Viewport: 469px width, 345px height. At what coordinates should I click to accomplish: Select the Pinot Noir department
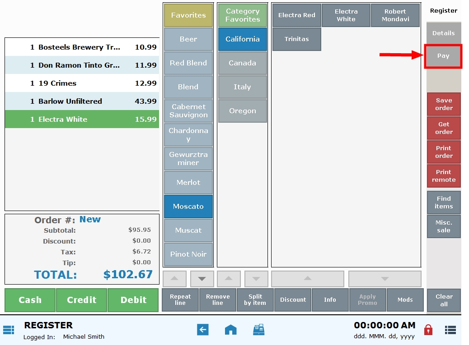click(188, 254)
